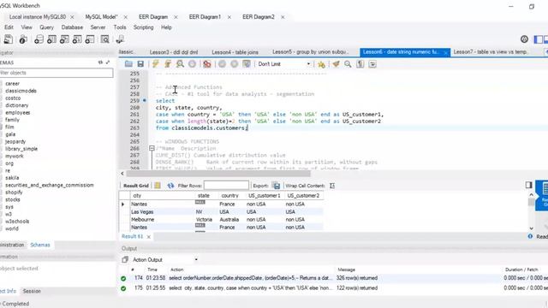Collapse the comment block at line 266
This screenshot has height=308, width=548.
152,148
